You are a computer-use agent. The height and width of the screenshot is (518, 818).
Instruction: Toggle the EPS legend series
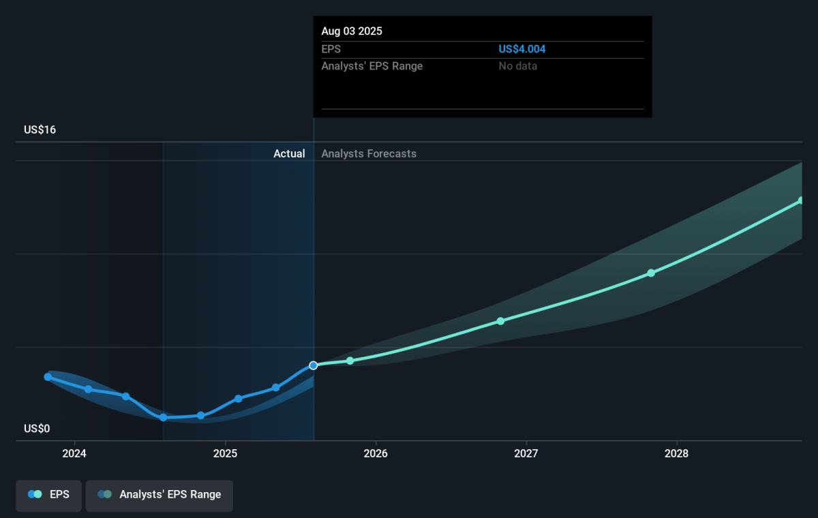[x=48, y=496]
